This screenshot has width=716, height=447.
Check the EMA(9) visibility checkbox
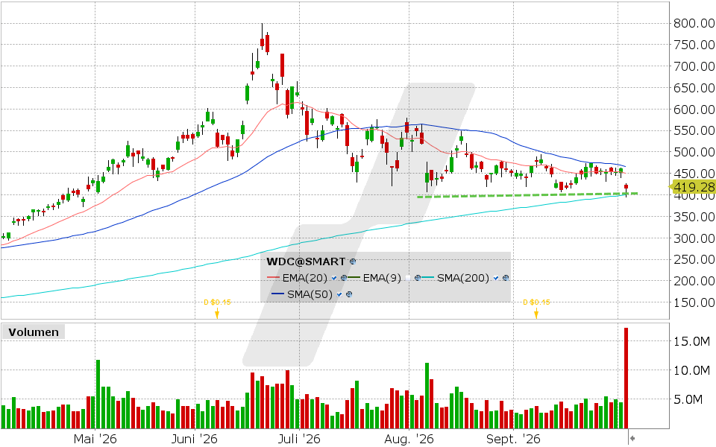coord(408,278)
